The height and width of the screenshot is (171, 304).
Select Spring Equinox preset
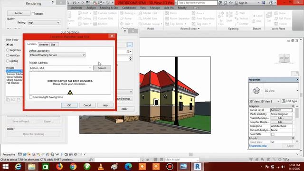pos(14,80)
